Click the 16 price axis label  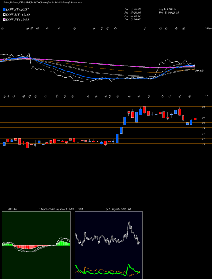click(203, 144)
